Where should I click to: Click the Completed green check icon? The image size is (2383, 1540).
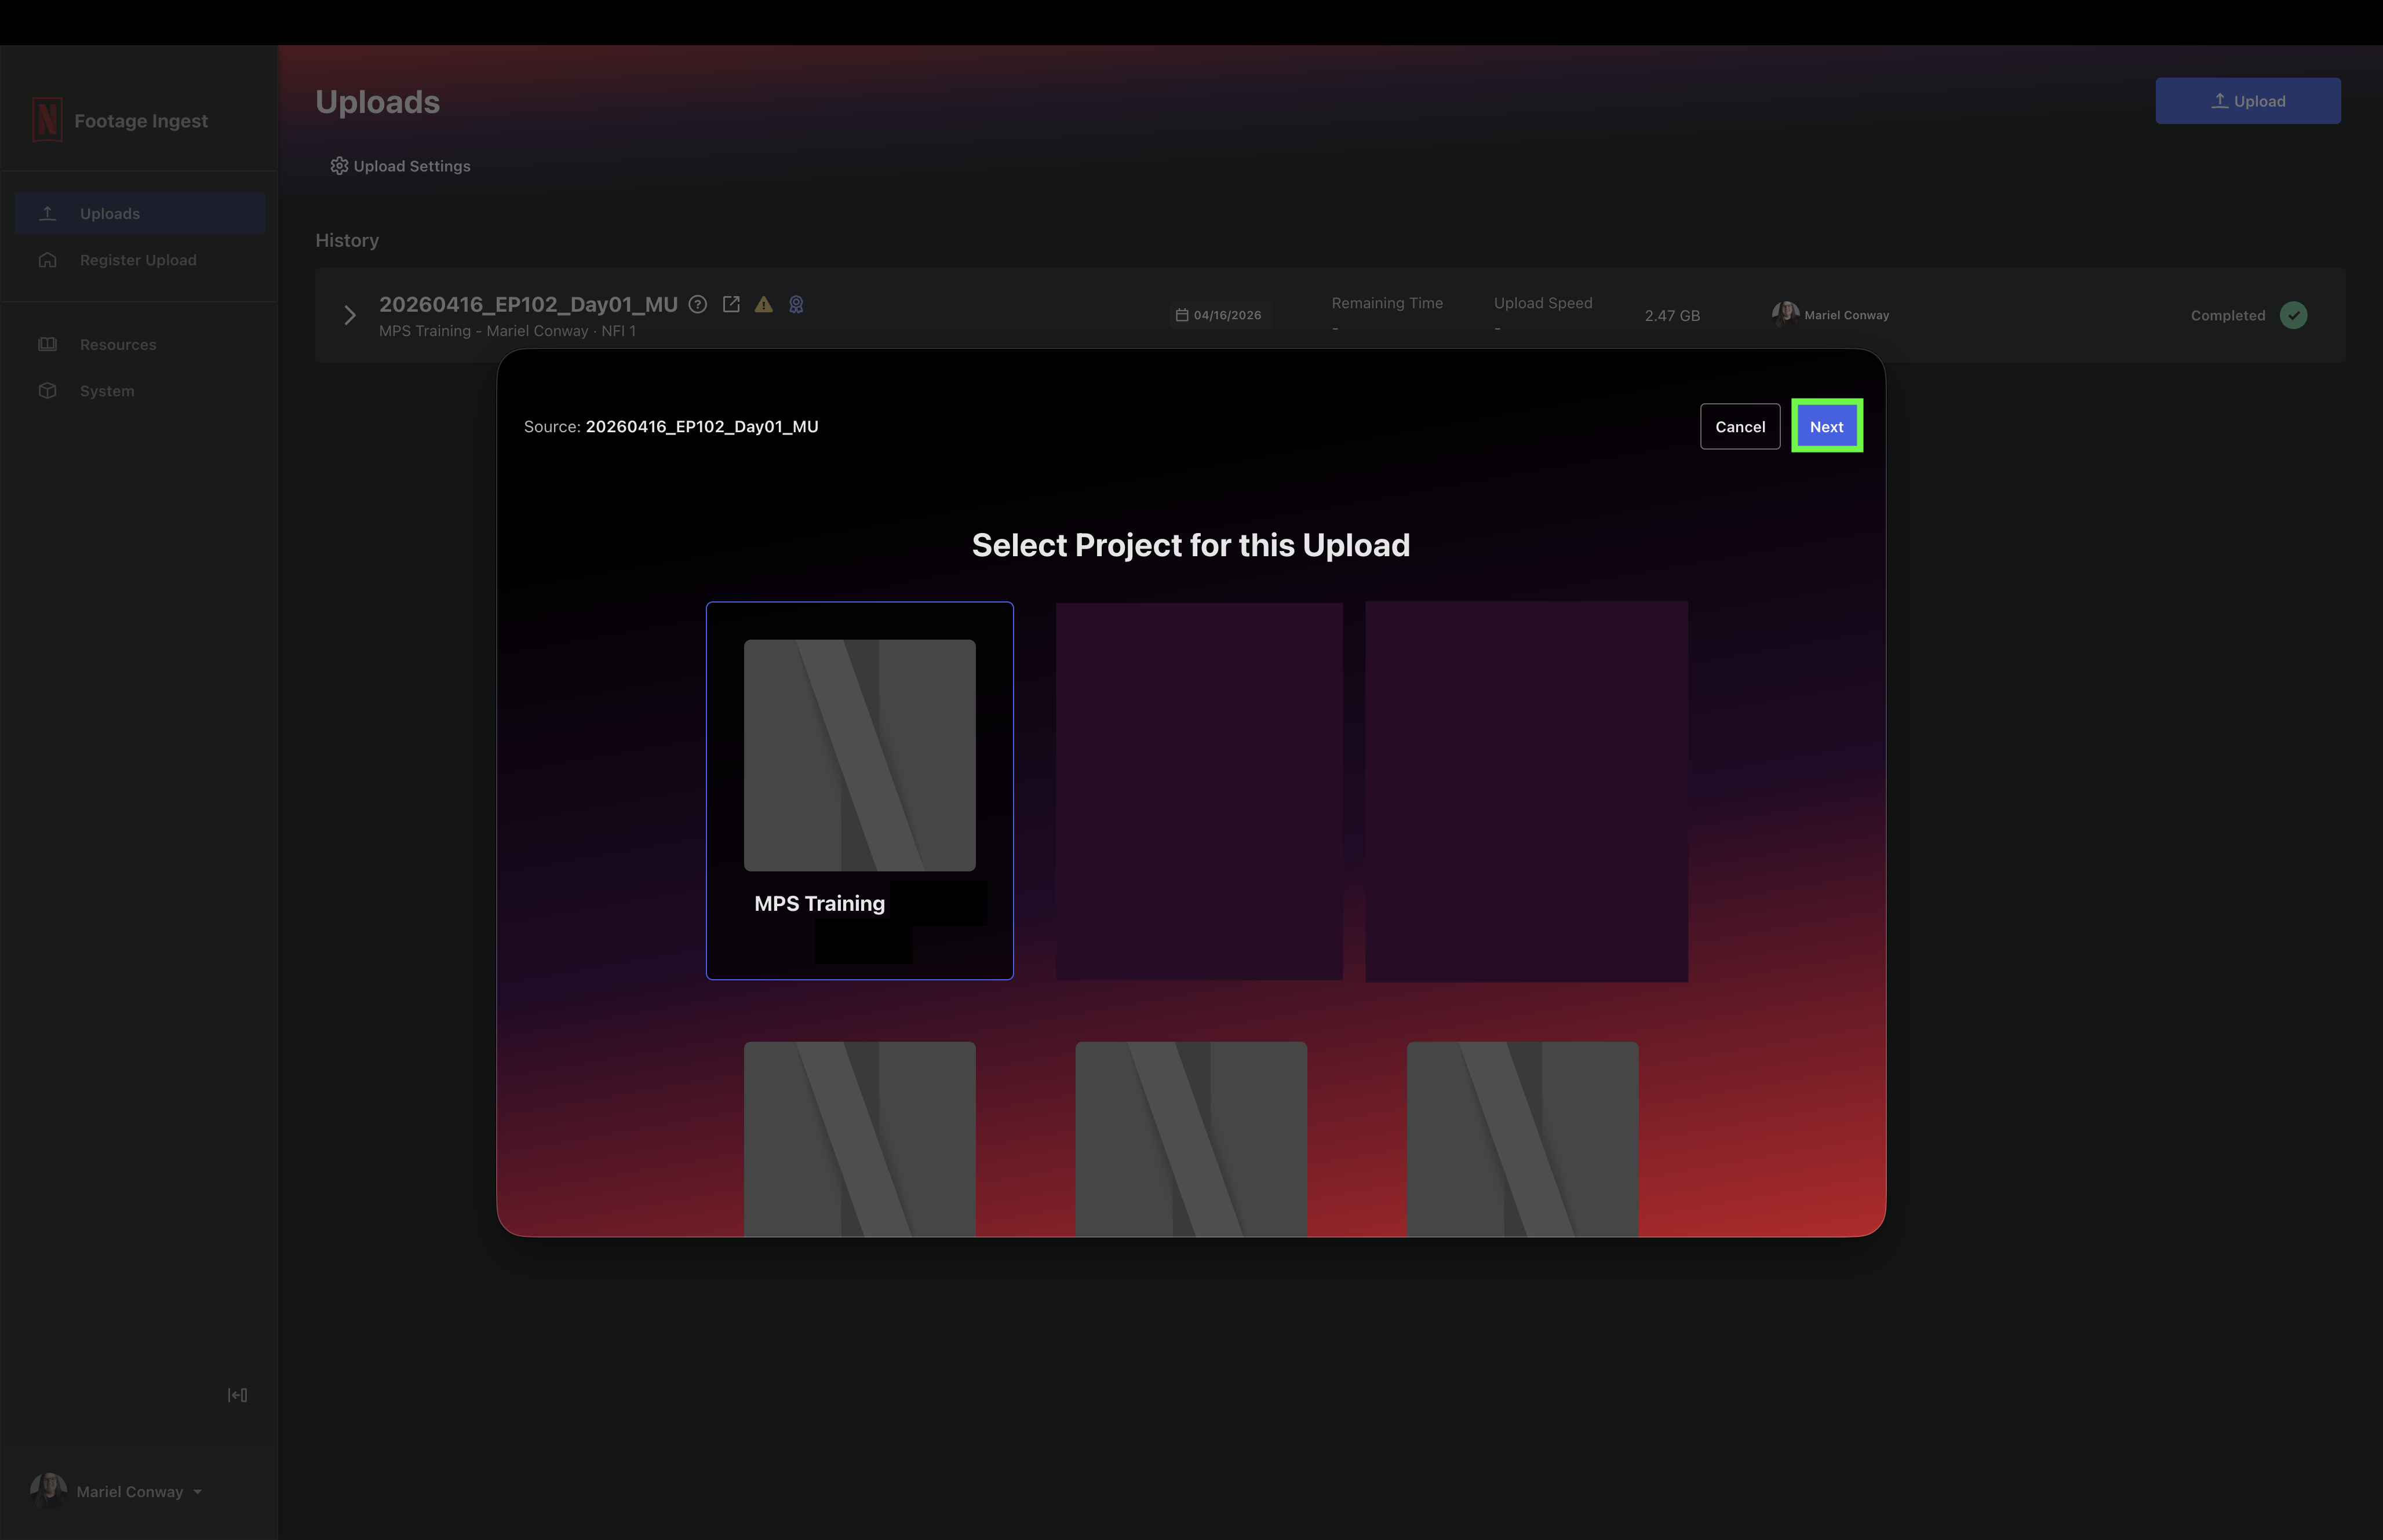pos(2293,315)
